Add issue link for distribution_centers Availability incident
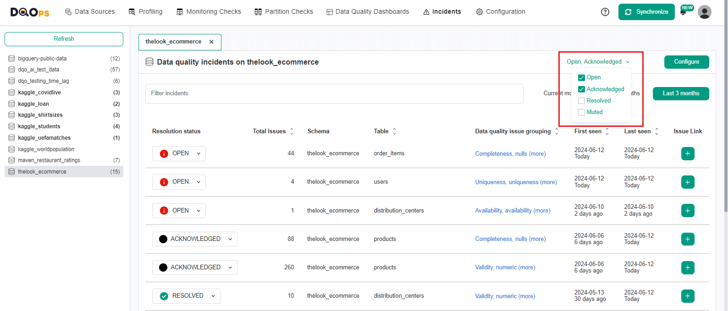728x311 pixels. click(x=688, y=211)
